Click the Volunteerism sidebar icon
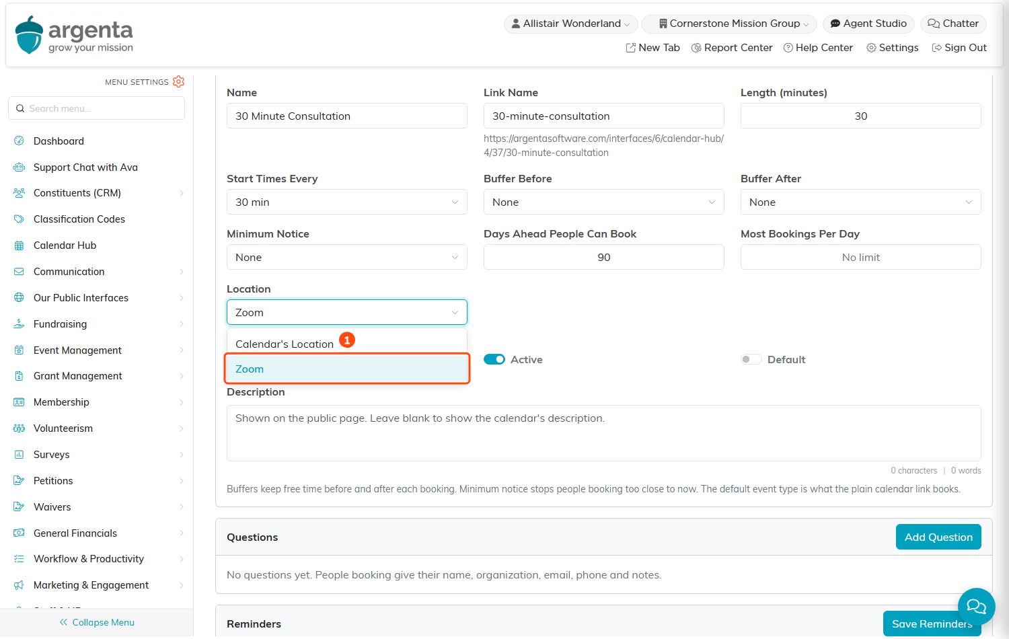This screenshot has height=639, width=1009. click(x=19, y=428)
